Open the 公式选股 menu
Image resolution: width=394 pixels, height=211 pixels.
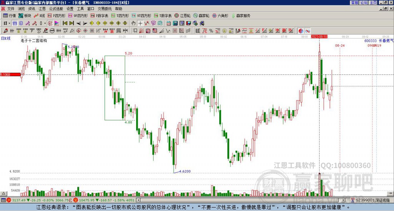click(x=56, y=9)
